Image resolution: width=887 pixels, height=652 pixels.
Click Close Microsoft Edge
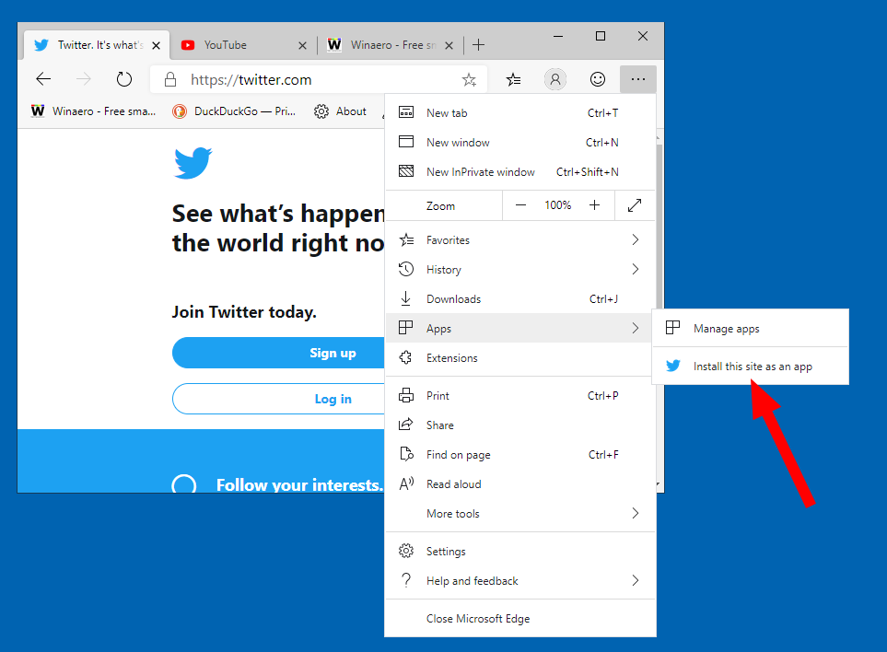pos(519,618)
